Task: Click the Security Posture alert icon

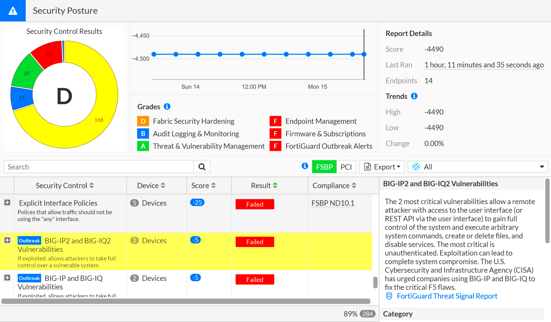Action: [12, 10]
